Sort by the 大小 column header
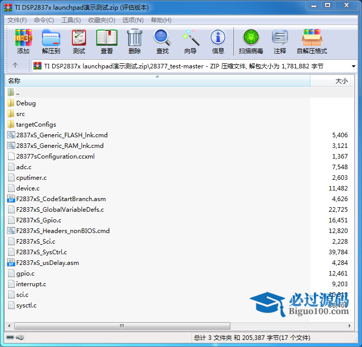Image resolution: width=362 pixels, height=347 pixels. click(x=330, y=81)
